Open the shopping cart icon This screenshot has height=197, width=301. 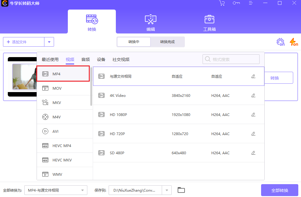pyautogui.click(x=222, y=3)
